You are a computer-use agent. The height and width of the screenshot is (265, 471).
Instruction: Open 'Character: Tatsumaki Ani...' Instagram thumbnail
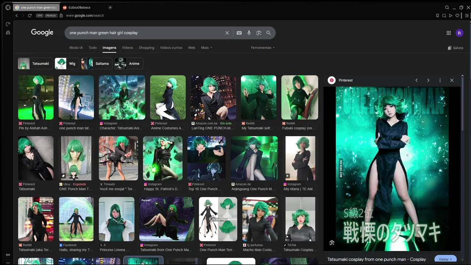point(122,98)
